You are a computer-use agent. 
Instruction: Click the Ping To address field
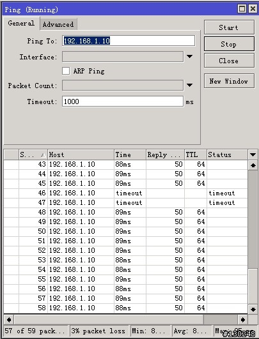pyautogui.click(x=129, y=41)
